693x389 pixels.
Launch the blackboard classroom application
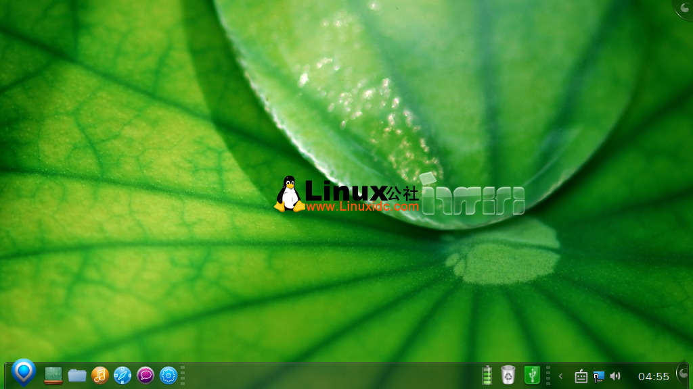53,376
